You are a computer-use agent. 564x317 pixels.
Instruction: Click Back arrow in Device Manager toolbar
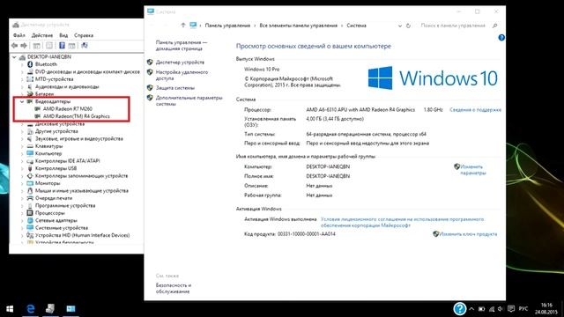pyautogui.click(x=14, y=45)
